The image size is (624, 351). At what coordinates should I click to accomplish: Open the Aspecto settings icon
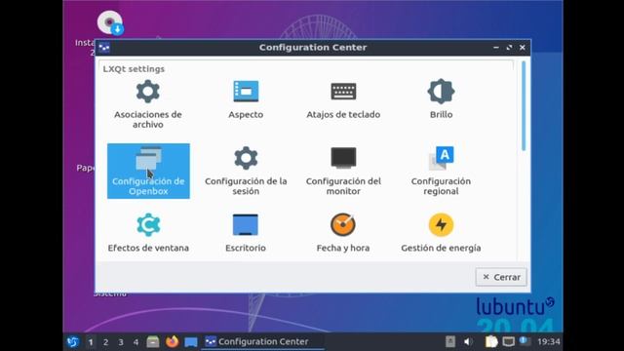pyautogui.click(x=246, y=99)
